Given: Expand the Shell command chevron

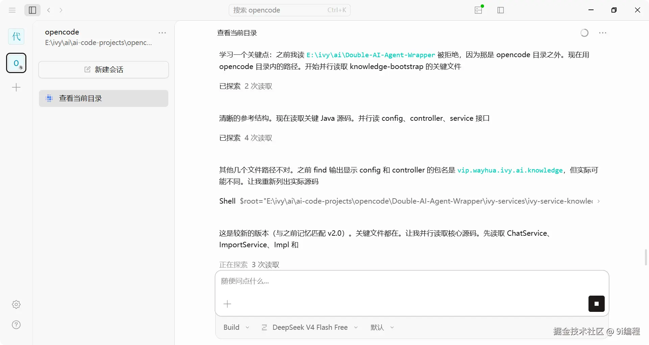Looking at the screenshot, I should point(599,201).
